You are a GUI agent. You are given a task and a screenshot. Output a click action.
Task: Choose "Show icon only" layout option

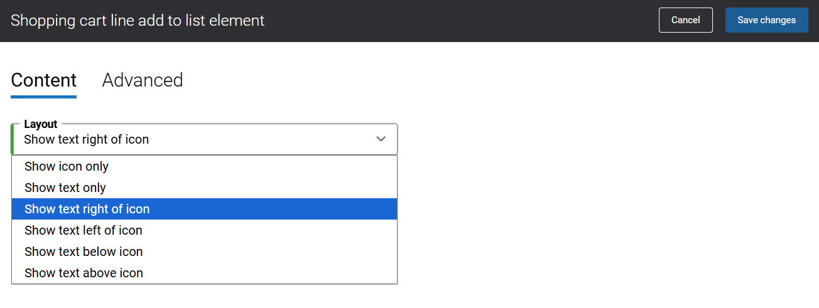click(67, 166)
